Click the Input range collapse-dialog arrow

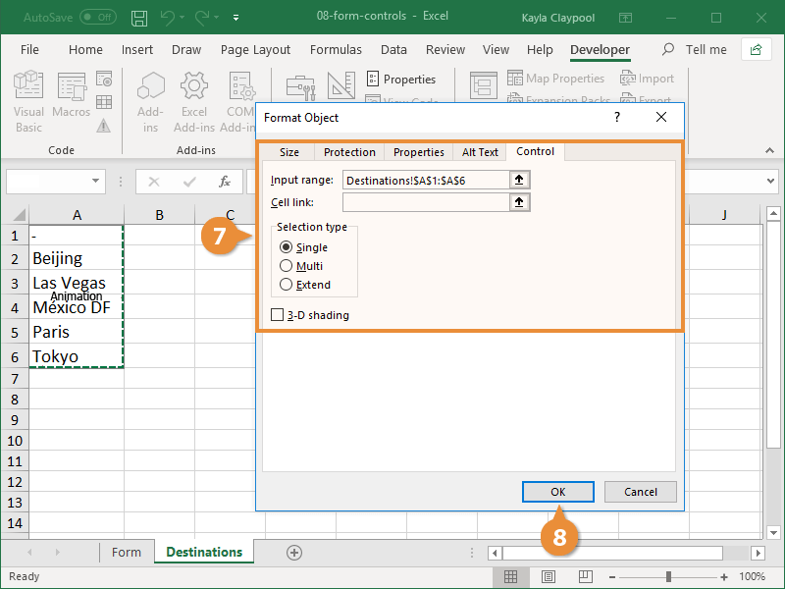pos(521,180)
